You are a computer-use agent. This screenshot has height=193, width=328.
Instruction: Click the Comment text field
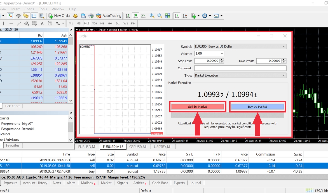240,68
